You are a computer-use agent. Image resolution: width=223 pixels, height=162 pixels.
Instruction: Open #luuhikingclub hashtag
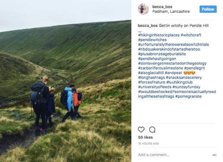(180, 82)
